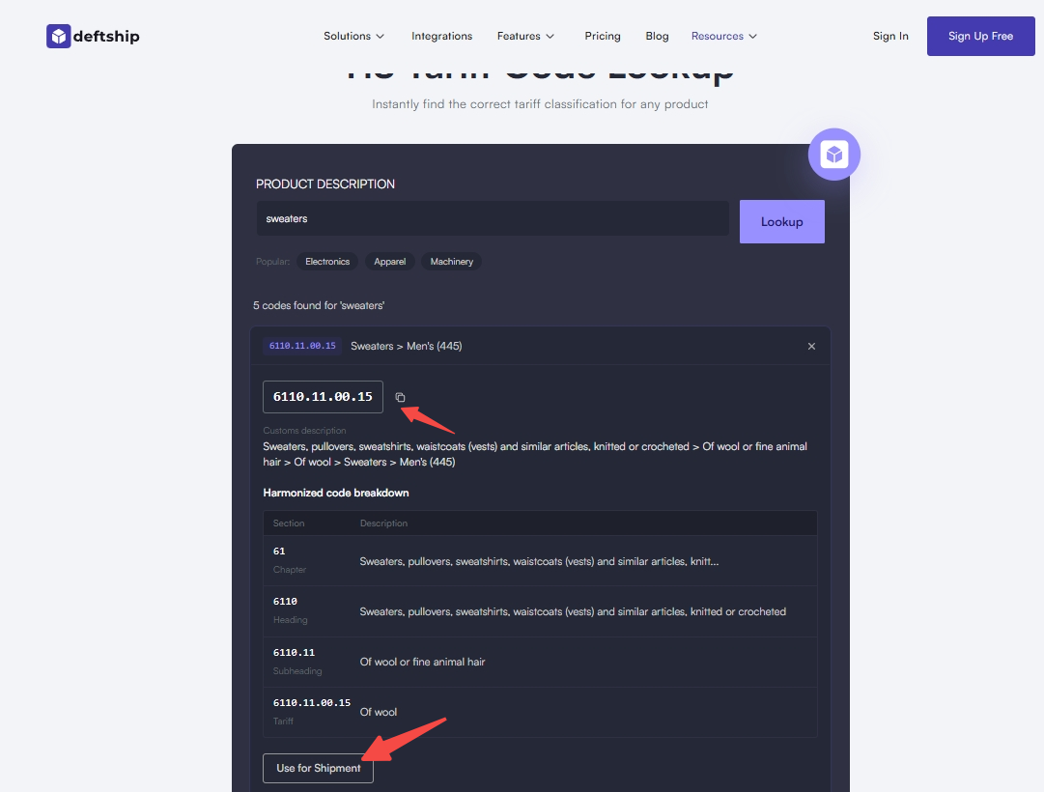The width and height of the screenshot is (1044, 792).
Task: Click the Sign In link
Action: 890,37
